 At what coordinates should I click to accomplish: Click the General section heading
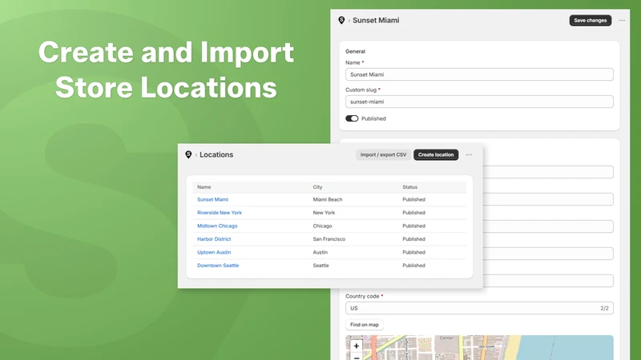tap(355, 51)
